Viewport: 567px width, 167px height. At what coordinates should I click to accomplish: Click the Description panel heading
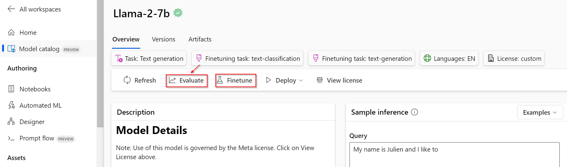coord(136,112)
